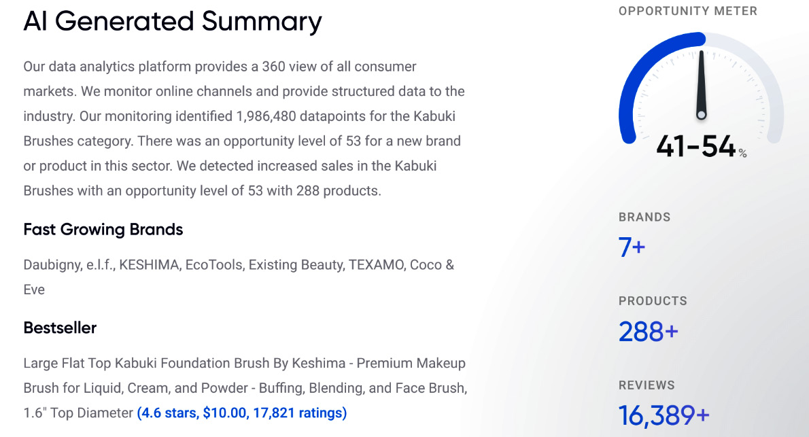Click the EcoTools brand name
The width and height of the screenshot is (809, 437).
(213, 264)
